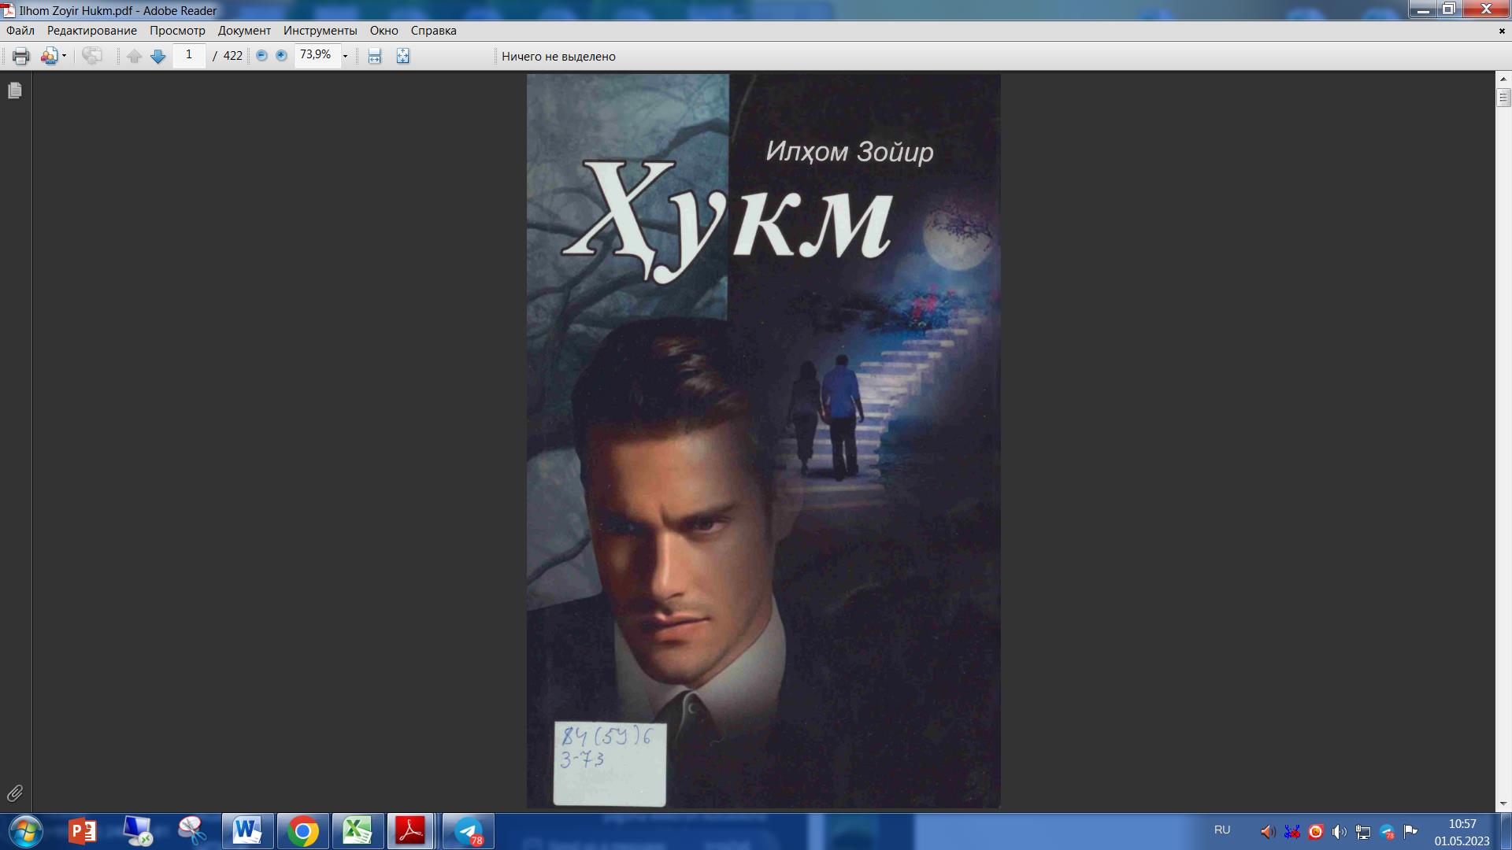Go to next page with down arrow icon
The image size is (1512, 850).
[x=157, y=56]
